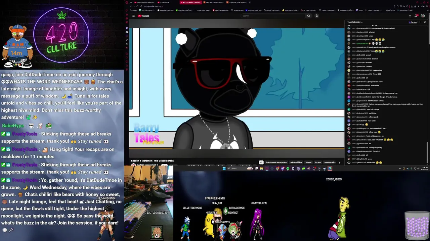The width and height of the screenshot is (430, 241).
Task: Click the JONNYBLAZIN avatar name label
Action: (x=259, y=203)
